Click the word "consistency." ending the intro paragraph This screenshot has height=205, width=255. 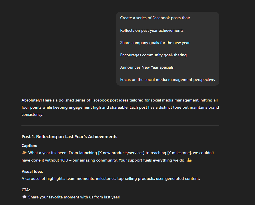coord(33,115)
